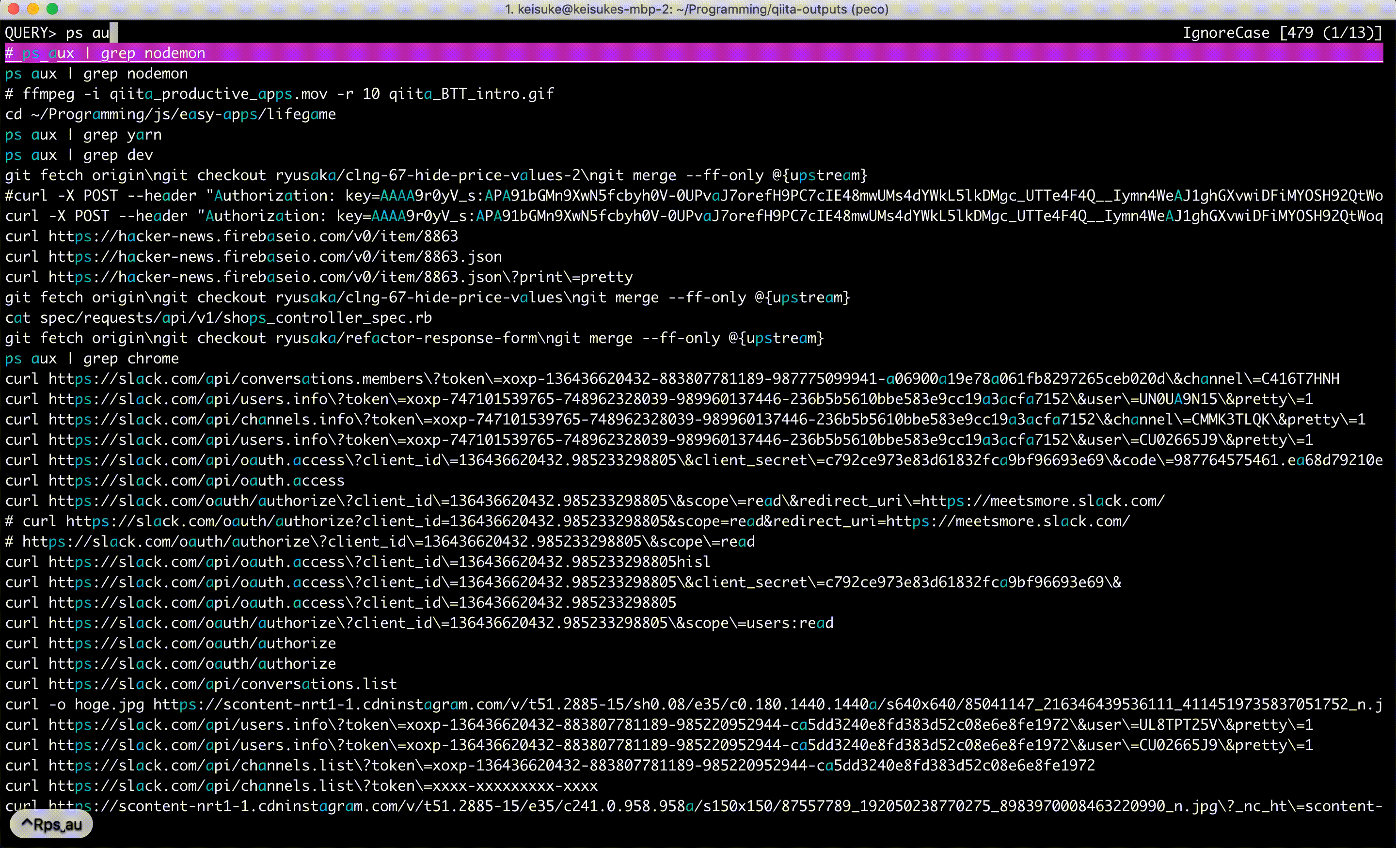Click the ^Rps_au keystroke overlay badge
Image resolution: width=1396 pixels, height=848 pixels.
point(51,825)
